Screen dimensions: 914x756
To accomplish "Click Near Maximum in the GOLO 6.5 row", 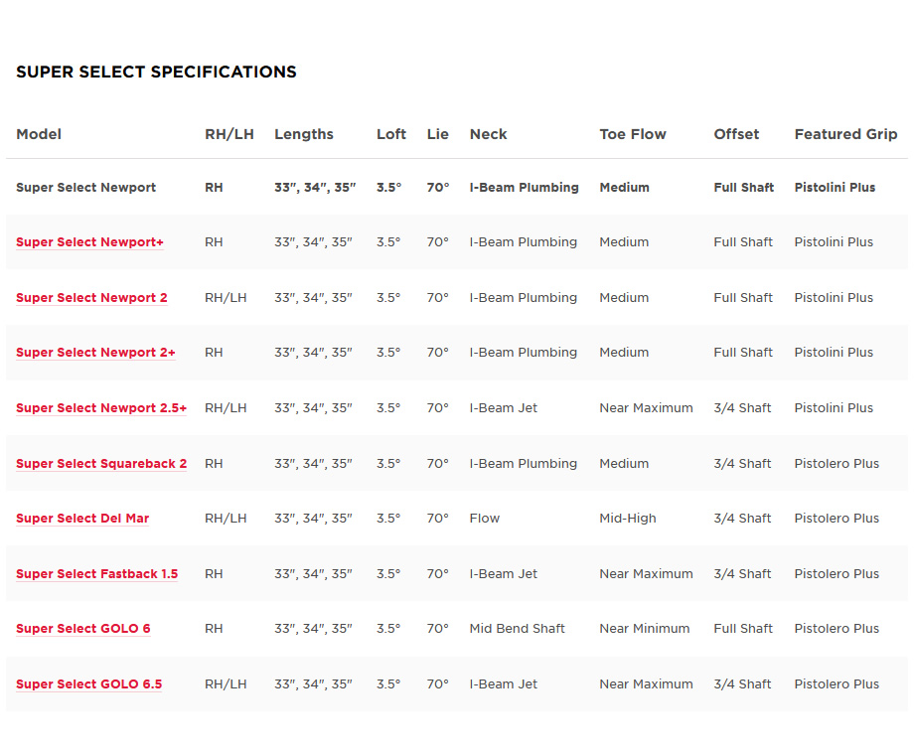I will 647,683.
